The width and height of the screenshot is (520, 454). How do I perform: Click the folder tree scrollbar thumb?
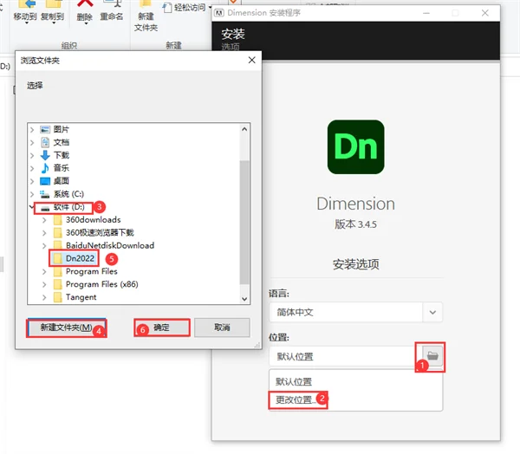coord(244,222)
